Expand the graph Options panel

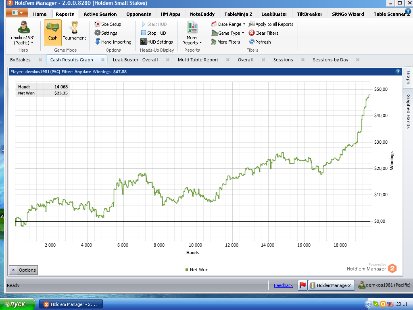tap(23, 270)
